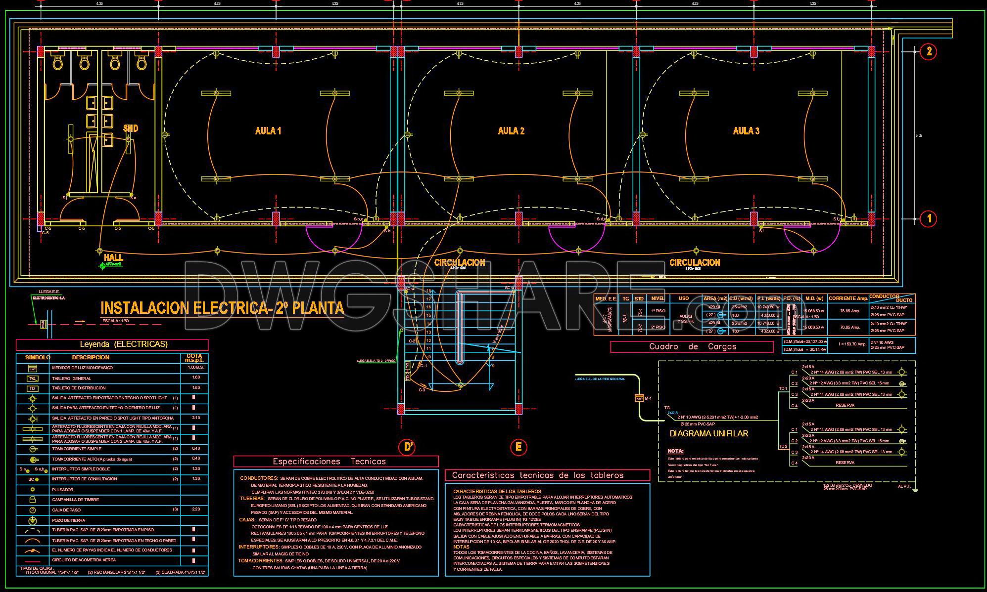Click the COTA m.s.p.t. column header
The image size is (987, 592).
coord(194,358)
